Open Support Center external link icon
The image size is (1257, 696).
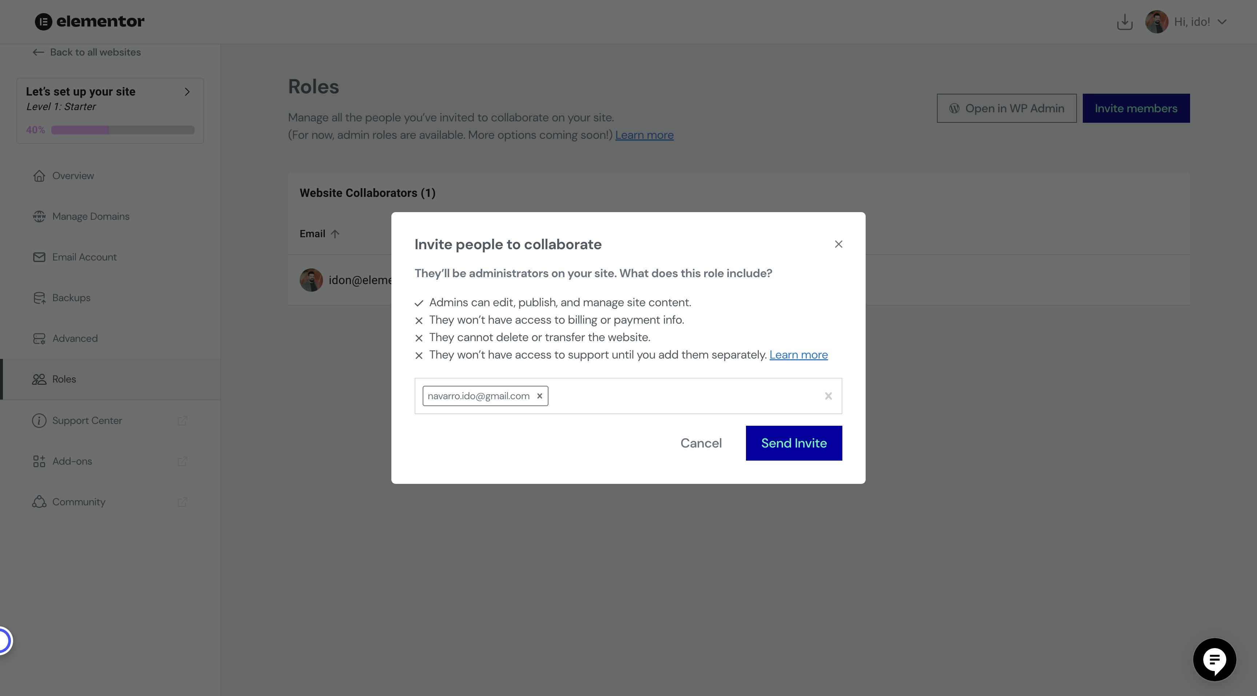pos(183,421)
